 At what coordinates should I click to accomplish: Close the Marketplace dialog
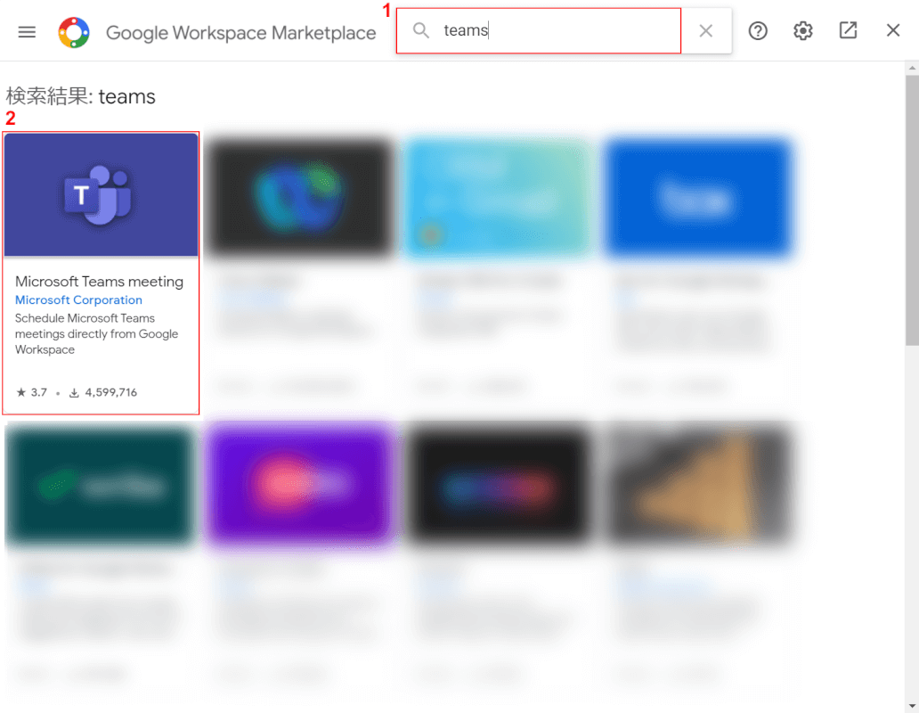892,30
